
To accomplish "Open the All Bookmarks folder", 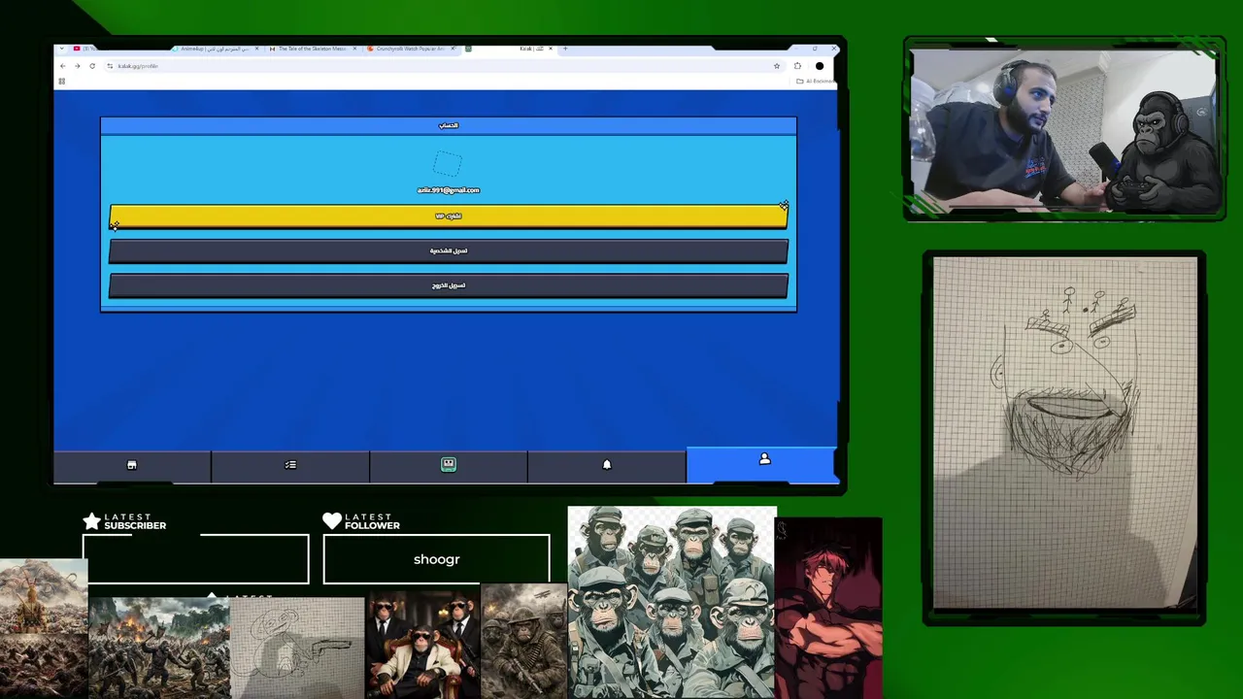I will pyautogui.click(x=816, y=82).
